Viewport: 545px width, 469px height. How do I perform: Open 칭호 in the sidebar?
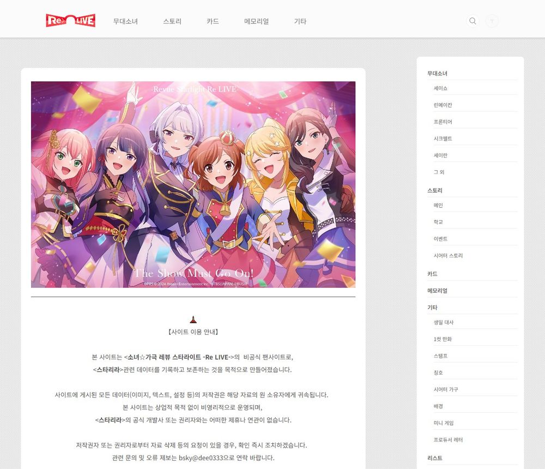coord(438,372)
